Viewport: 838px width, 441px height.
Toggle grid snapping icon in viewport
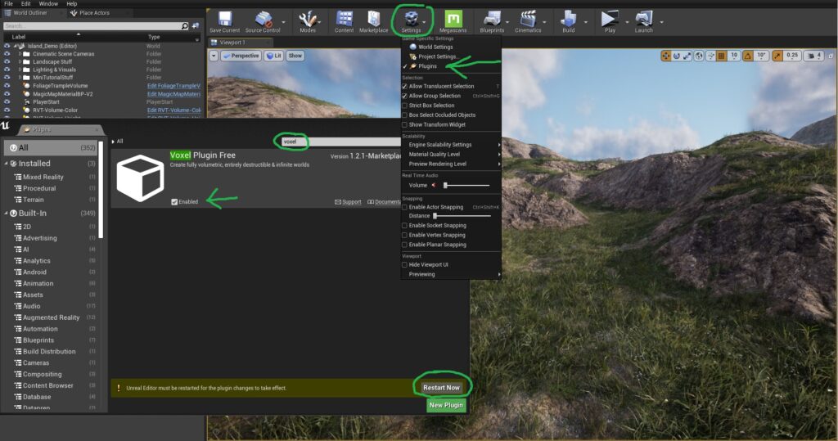pos(721,56)
